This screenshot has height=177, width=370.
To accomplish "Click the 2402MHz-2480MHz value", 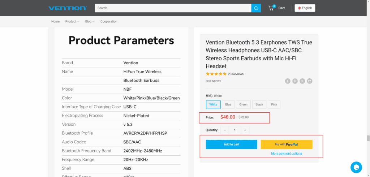I will click(x=143, y=151).
